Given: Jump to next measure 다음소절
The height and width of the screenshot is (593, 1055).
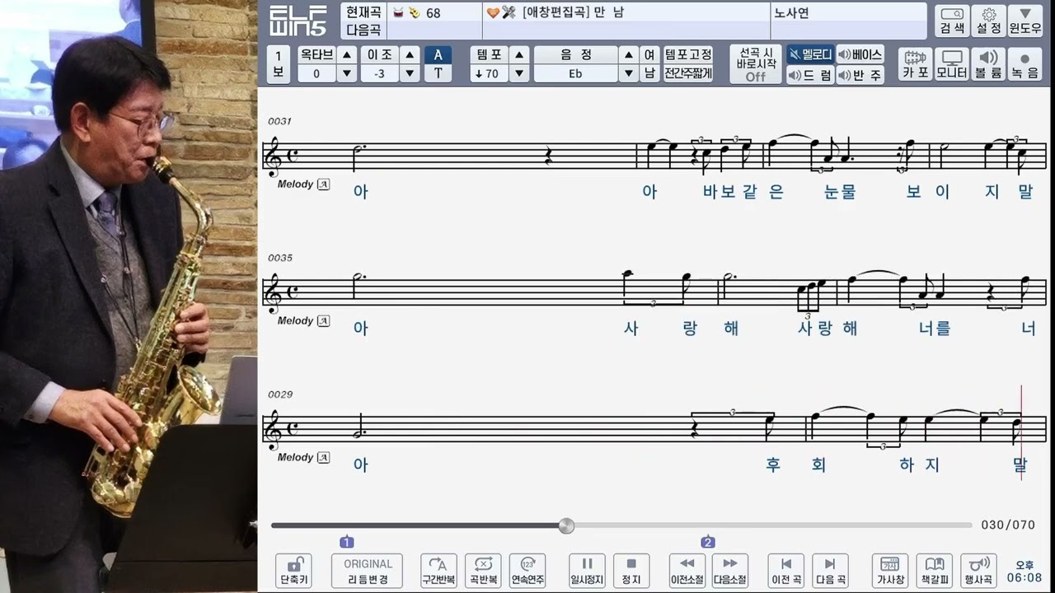Looking at the screenshot, I should [730, 571].
